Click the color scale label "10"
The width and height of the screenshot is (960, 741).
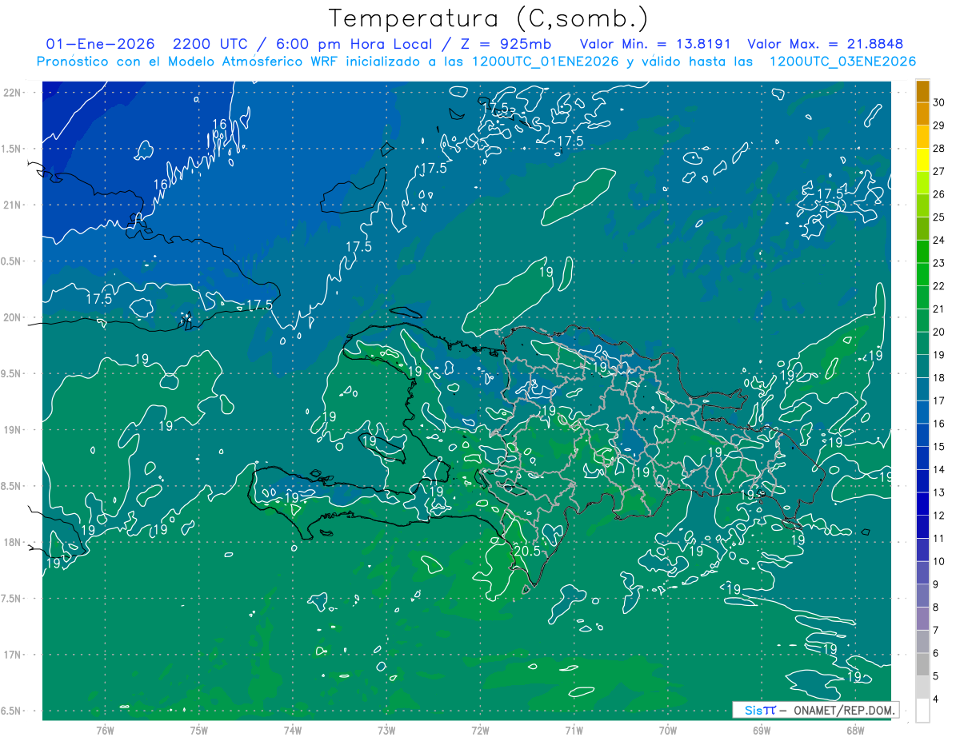coord(939,562)
